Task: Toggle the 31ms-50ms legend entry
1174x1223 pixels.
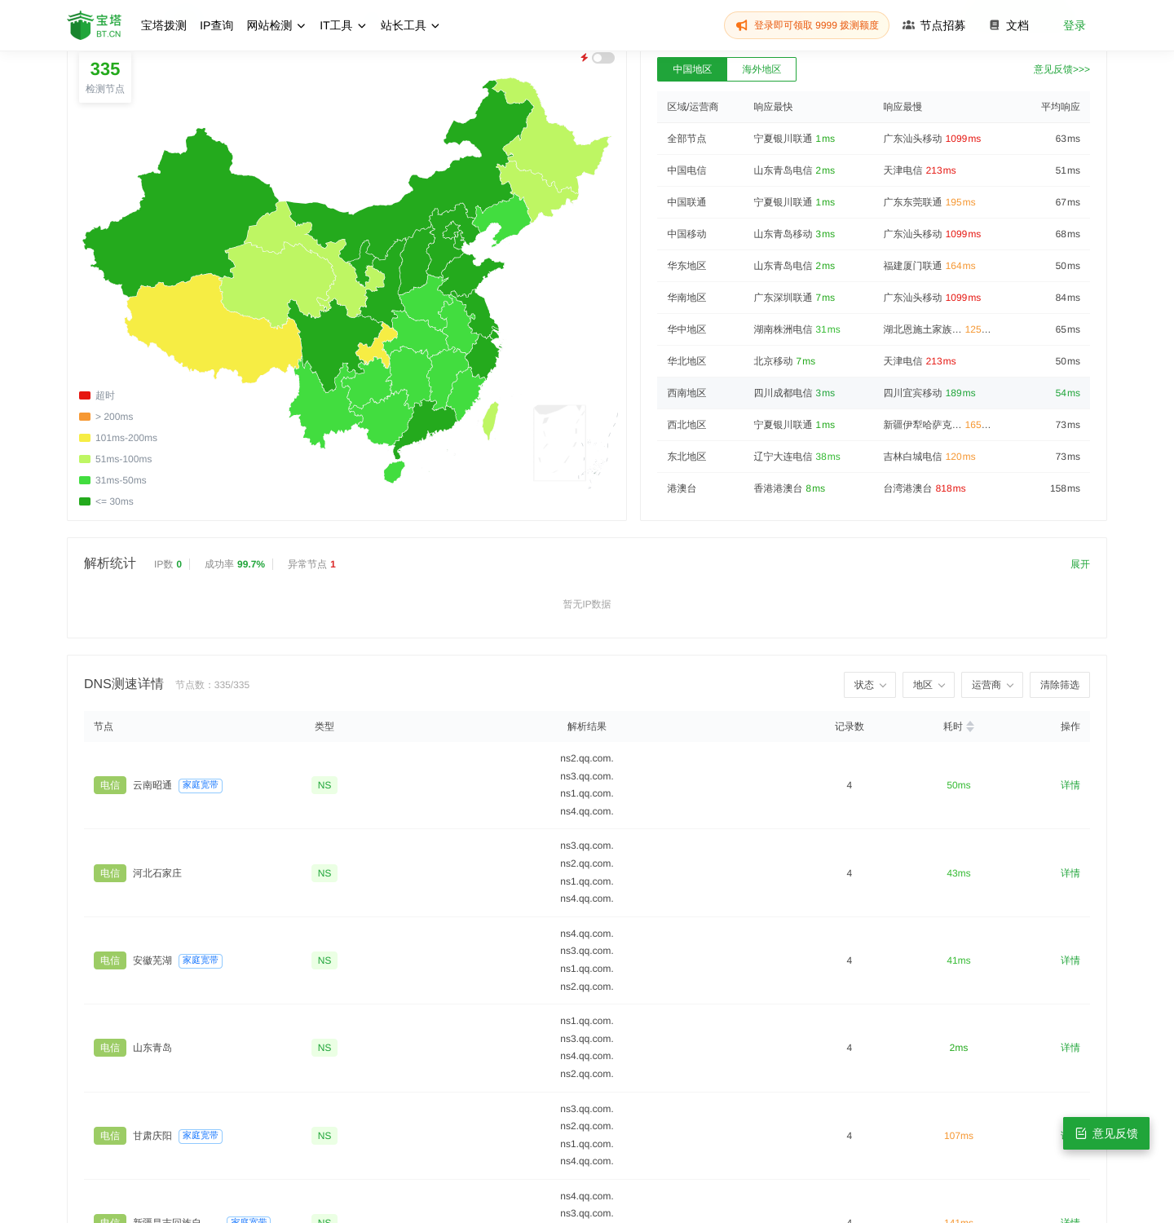Action: tap(113, 480)
